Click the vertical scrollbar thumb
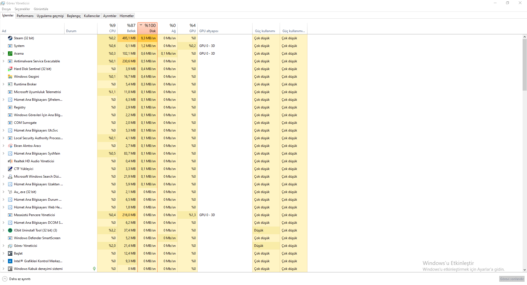Viewport: 527px width, 285px height. point(525,65)
